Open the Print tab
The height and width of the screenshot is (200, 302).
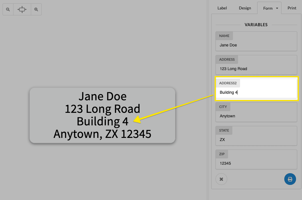(292, 8)
